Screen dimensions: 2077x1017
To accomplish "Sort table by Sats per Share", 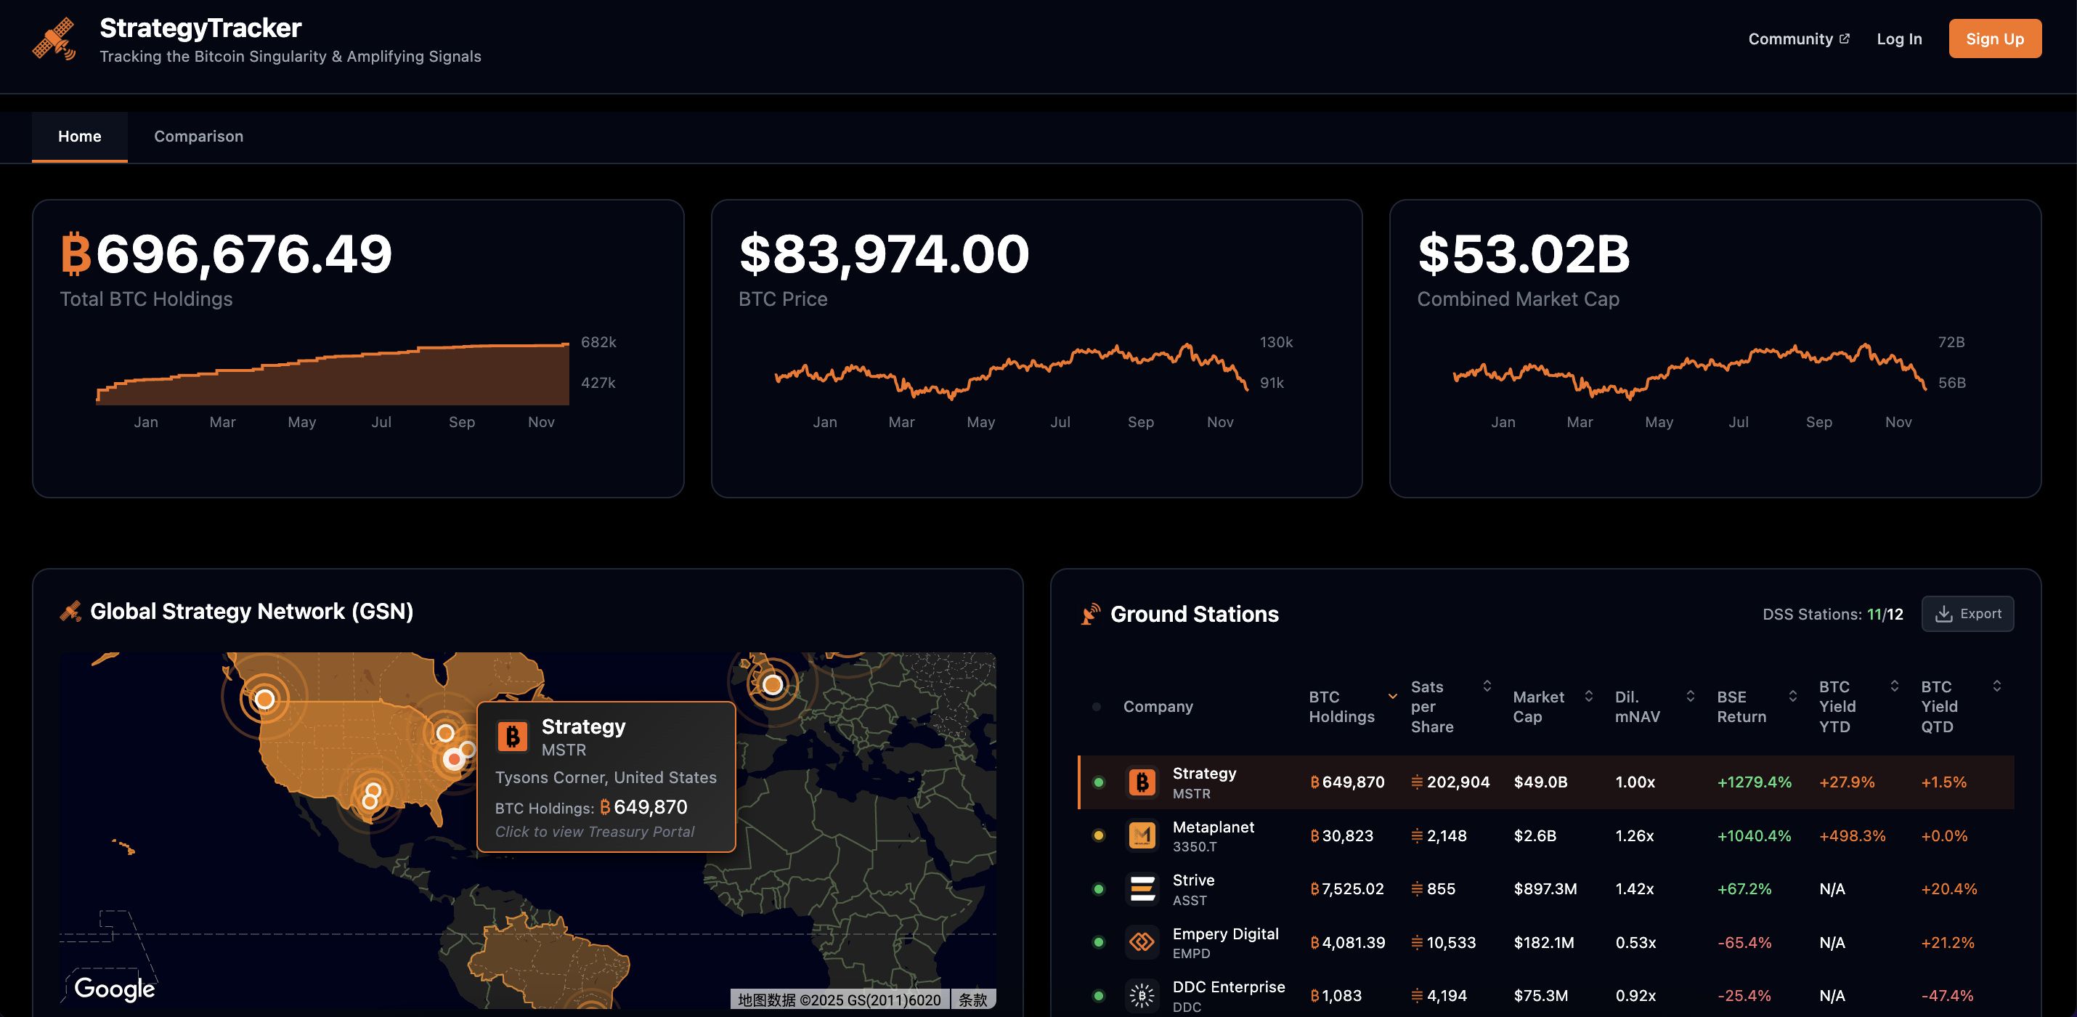I will click(x=1487, y=686).
